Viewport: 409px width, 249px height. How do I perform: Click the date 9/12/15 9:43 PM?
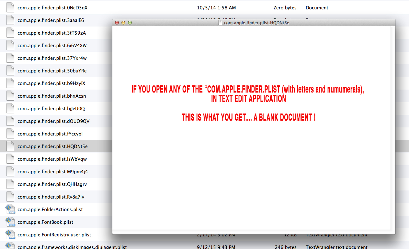[x=216, y=247]
